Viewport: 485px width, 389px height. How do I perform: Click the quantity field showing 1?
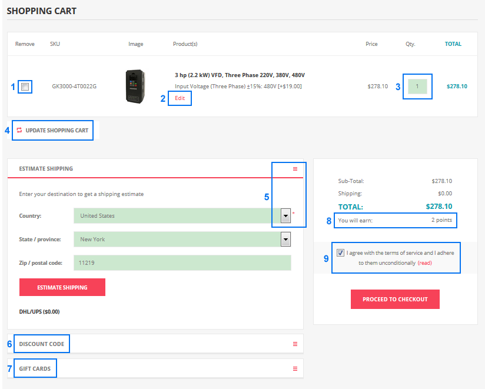point(417,87)
